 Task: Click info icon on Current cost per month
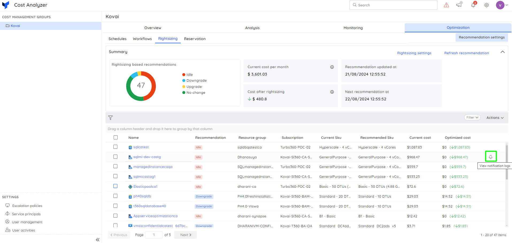coord(332,67)
